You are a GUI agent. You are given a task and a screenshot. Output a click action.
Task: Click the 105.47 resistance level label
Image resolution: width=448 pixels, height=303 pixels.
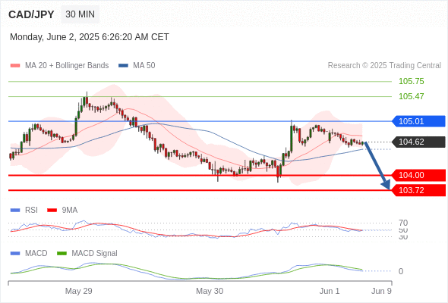[411, 96]
